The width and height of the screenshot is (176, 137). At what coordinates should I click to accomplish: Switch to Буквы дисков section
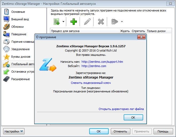21,57
